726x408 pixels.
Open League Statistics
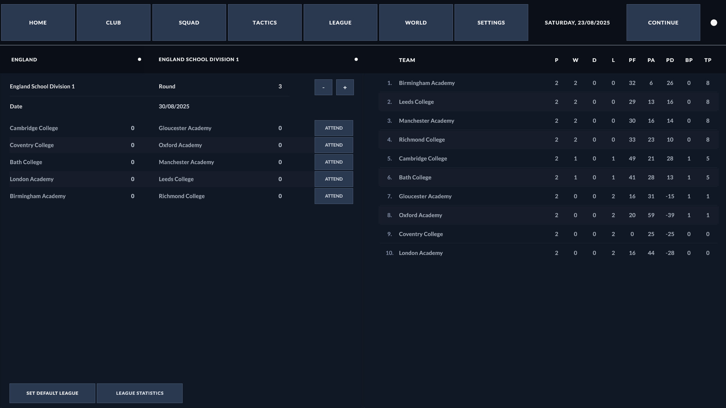(x=140, y=393)
